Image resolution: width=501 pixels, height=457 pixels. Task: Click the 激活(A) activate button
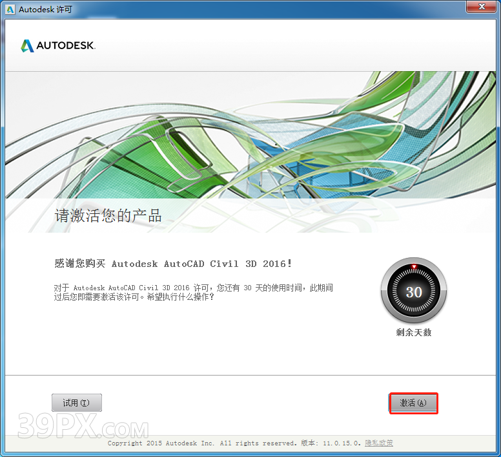pyautogui.click(x=413, y=403)
